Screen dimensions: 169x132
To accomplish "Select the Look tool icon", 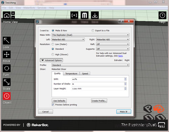I will (x=7, y=41).
